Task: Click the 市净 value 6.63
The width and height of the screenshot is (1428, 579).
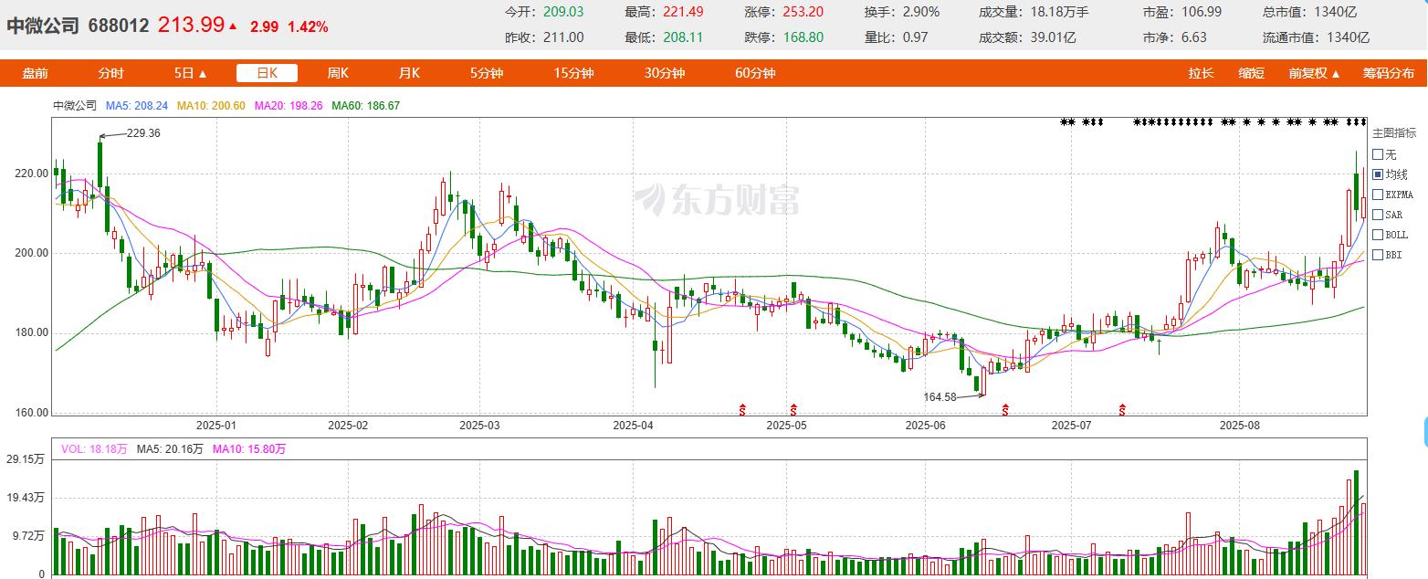Action: (x=1193, y=37)
